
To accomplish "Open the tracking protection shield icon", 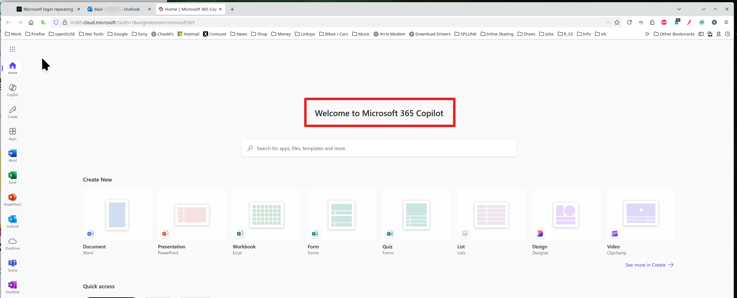I will (x=56, y=22).
